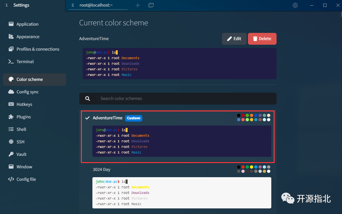Delete the AdventureTime color scheme

point(262,39)
